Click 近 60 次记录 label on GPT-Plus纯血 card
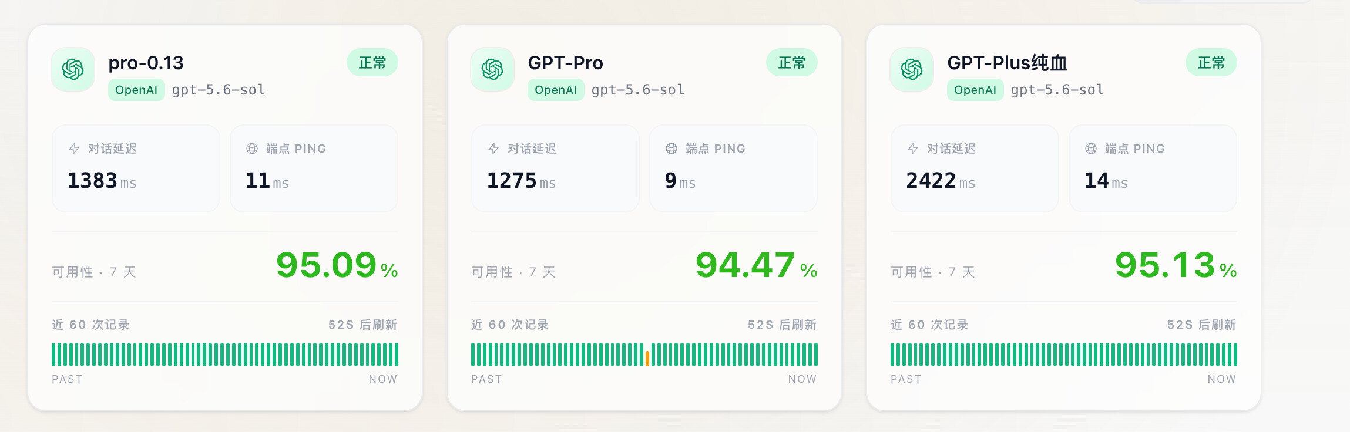Image resolution: width=1350 pixels, height=432 pixels. click(929, 325)
